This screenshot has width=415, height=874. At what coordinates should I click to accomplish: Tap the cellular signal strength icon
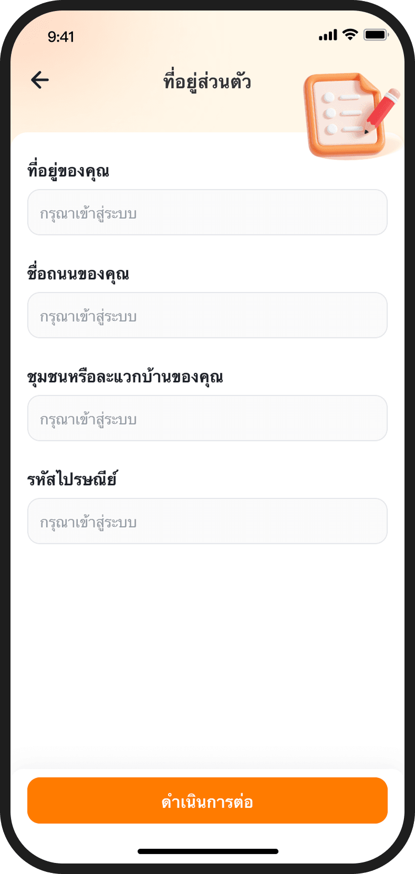pyautogui.click(x=328, y=36)
